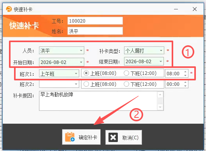206x151 pixels.
Task: Click the 工号 field containing 100020
Action: click(x=95, y=21)
